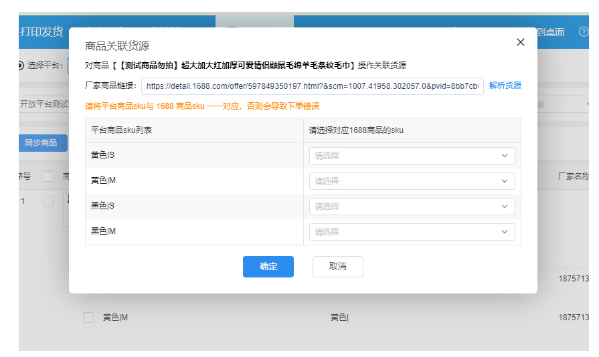Click the 到桌面 menu item
The width and height of the screenshot is (599, 357).
pos(551,32)
